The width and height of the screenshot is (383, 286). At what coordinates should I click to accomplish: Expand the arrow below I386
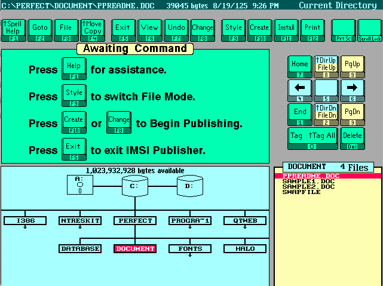pos(25,227)
